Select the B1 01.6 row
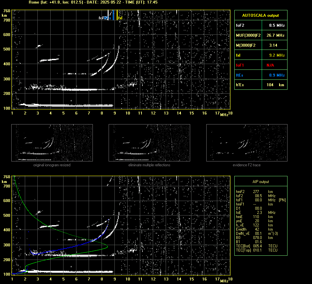This screenshot has width=312, height=284. pos(249,242)
